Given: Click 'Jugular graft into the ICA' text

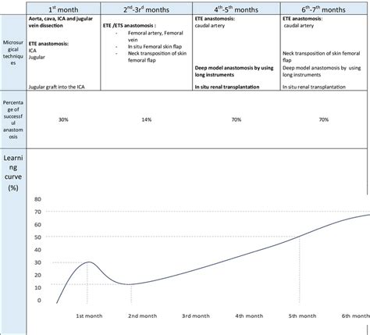Looking at the screenshot, I should tap(56, 87).
